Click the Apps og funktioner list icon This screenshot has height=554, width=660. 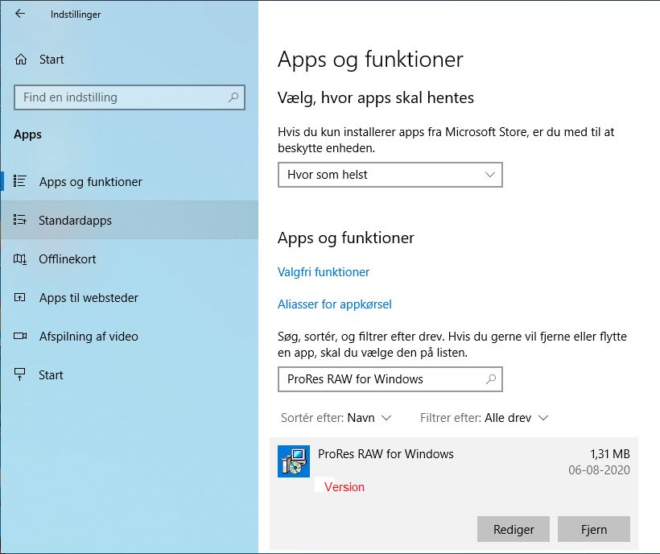pos(20,181)
